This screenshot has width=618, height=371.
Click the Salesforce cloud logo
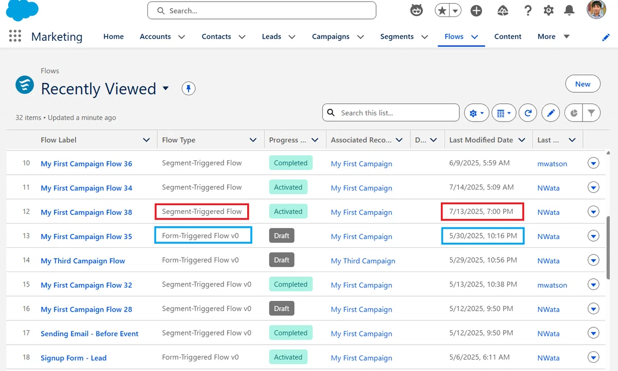[x=22, y=10]
